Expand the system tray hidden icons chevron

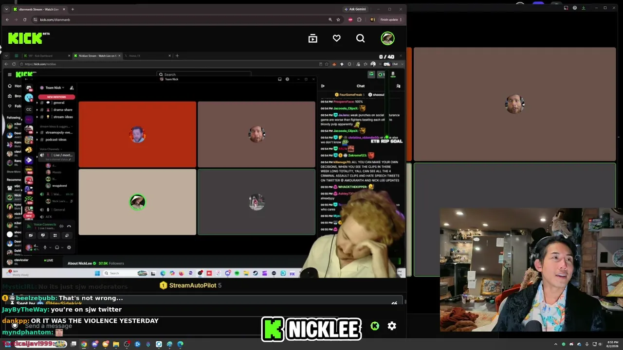[x=556, y=344]
